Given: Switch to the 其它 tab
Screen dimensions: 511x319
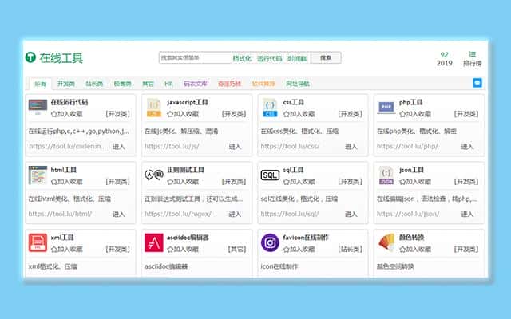Looking at the screenshot, I should [x=148, y=84].
